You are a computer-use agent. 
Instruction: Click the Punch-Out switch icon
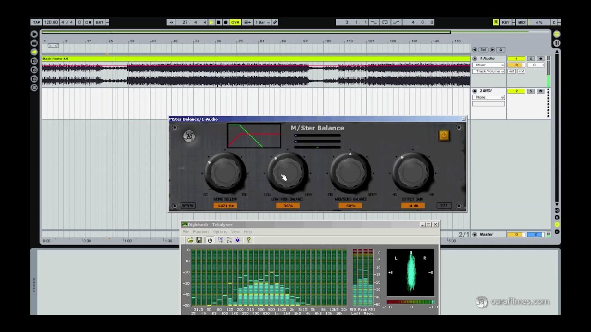(x=396, y=22)
